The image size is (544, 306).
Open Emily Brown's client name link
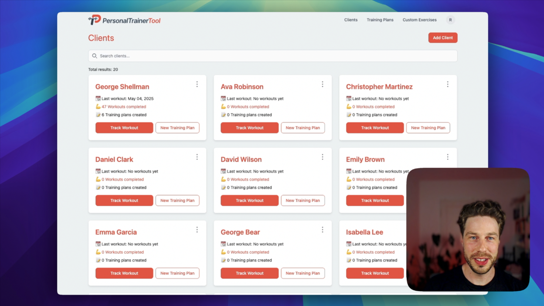(x=365, y=160)
